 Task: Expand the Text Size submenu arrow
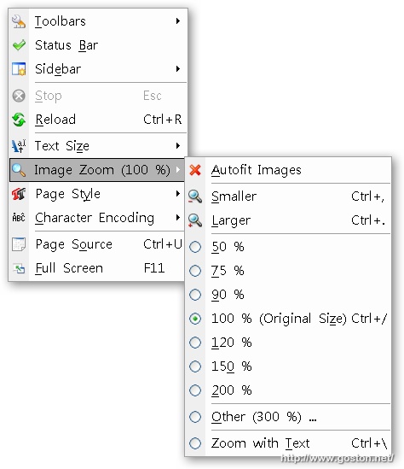(178, 146)
